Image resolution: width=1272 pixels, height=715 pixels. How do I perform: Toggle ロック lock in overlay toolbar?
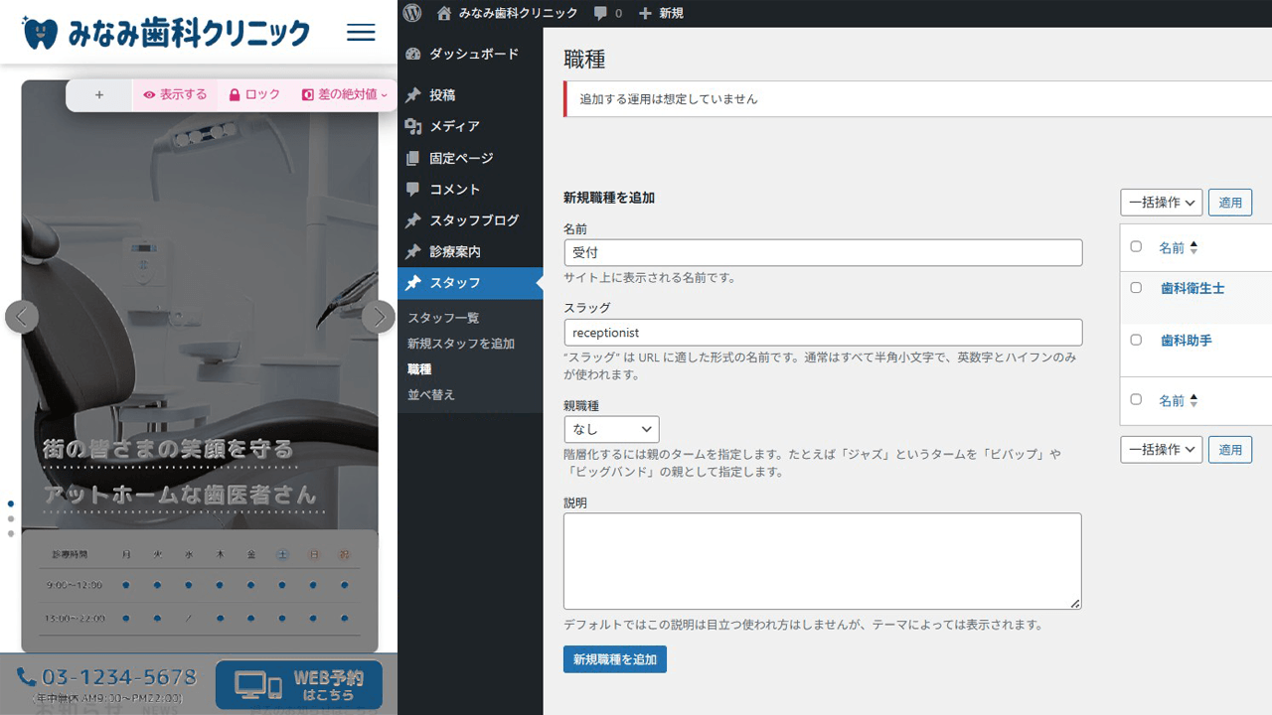[x=255, y=95]
